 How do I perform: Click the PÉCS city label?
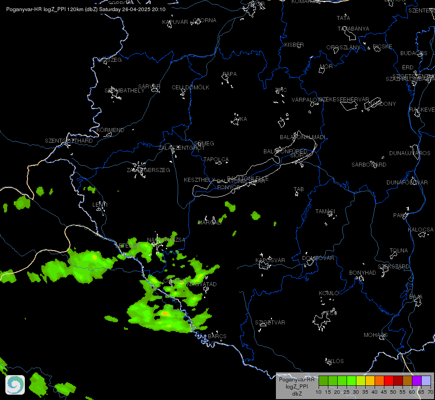(x=330, y=313)
